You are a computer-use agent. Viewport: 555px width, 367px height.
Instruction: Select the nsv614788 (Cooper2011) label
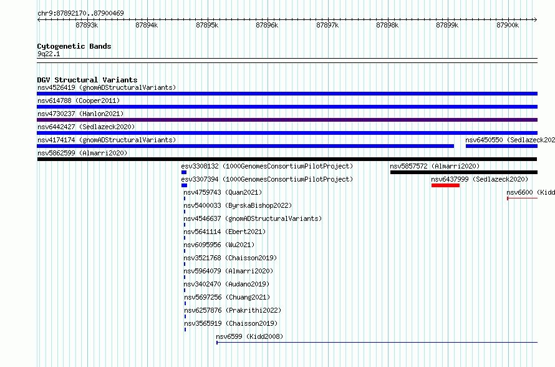pyautogui.click(x=79, y=100)
